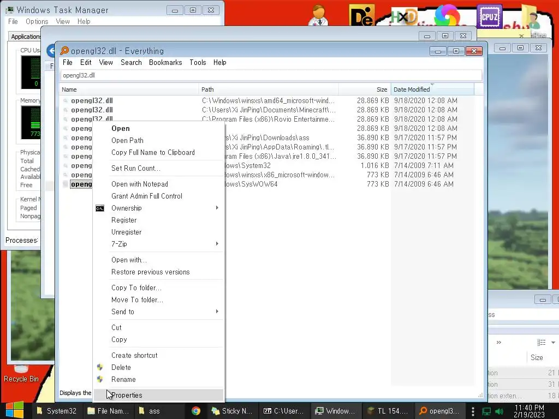Open the De desktop icon
The image size is (559, 419).
point(361,16)
